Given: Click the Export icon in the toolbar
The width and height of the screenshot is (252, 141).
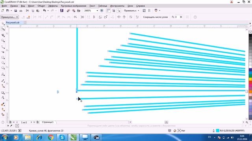Looking at the screenshot, I should [x=74, y=11].
